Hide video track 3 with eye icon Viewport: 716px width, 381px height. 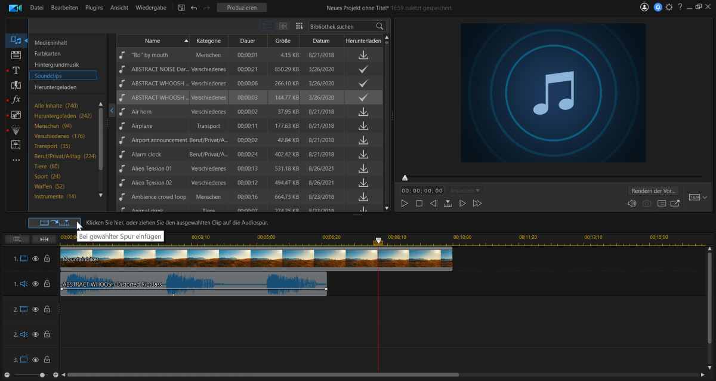[x=35, y=360]
